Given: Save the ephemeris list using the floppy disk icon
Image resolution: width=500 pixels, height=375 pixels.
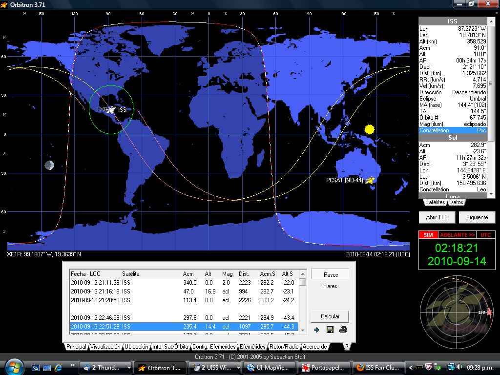Looking at the screenshot, I should pos(330,330).
